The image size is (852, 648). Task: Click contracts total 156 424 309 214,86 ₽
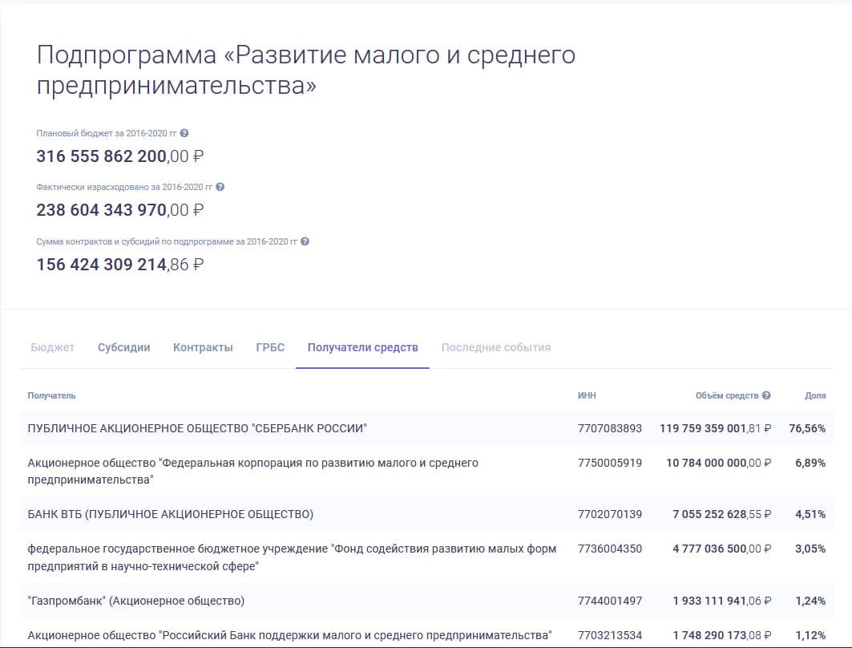pyautogui.click(x=120, y=264)
